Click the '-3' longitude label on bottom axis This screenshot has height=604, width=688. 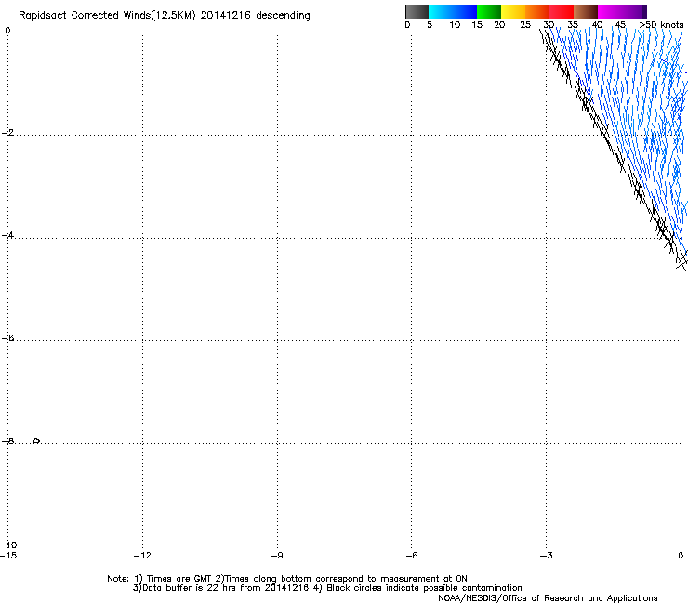tap(546, 556)
